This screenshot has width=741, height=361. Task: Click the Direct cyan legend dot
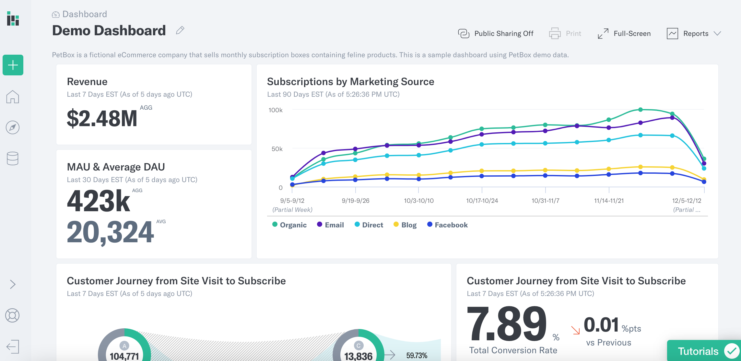coord(357,224)
